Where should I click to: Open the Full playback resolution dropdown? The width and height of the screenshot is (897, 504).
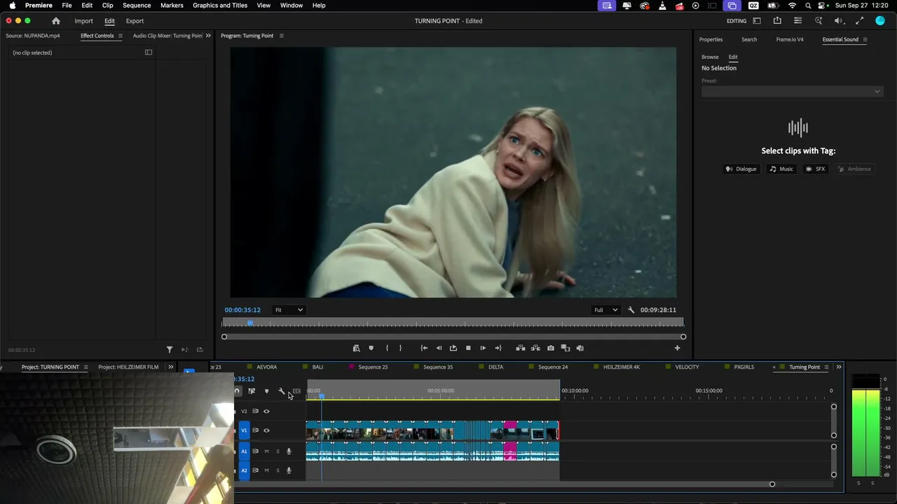(x=606, y=310)
